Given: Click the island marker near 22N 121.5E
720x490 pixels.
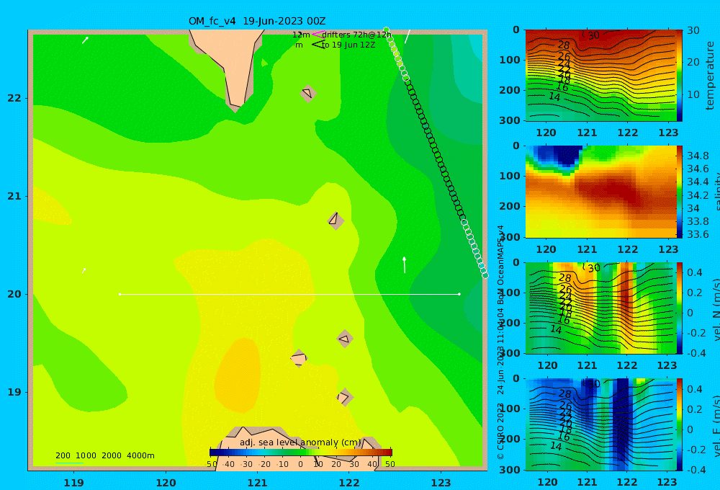Looking at the screenshot, I should (308, 93).
